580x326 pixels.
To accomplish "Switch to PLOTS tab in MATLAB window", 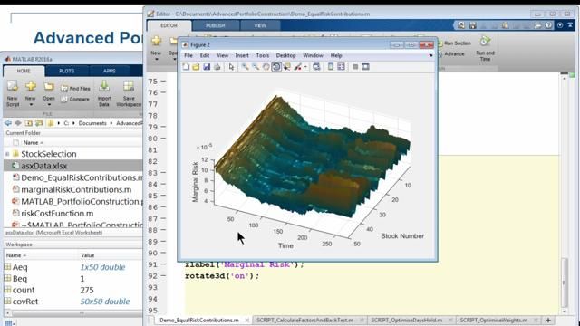I will pyautogui.click(x=66, y=71).
